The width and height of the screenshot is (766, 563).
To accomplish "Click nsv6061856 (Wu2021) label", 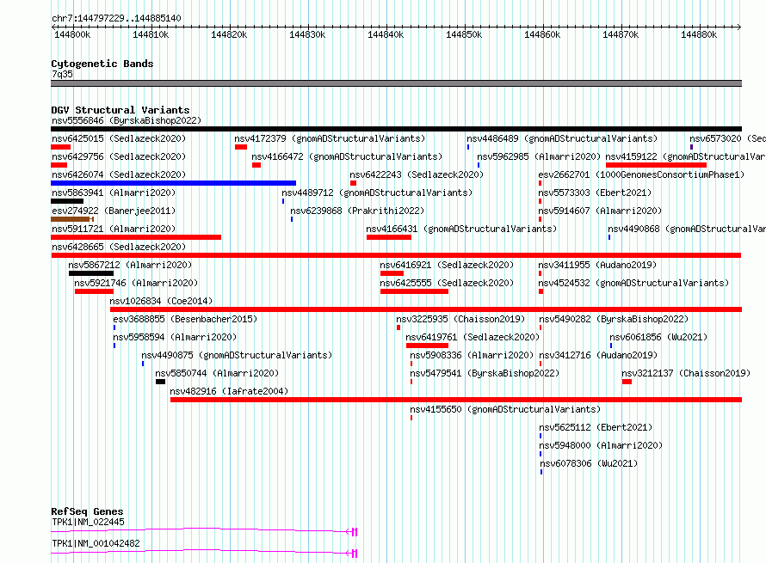I will tap(658, 337).
